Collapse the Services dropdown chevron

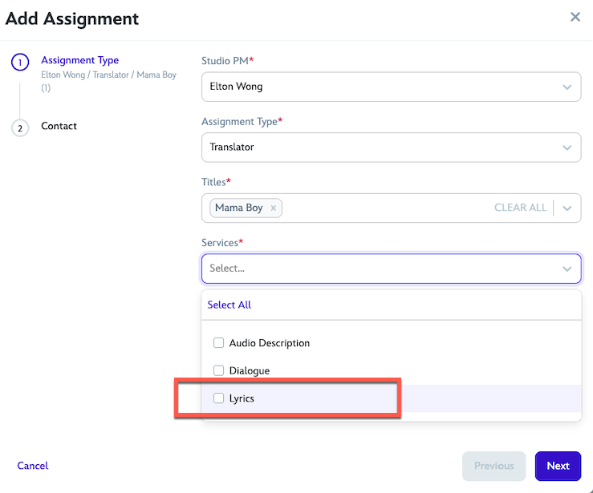[x=567, y=269]
